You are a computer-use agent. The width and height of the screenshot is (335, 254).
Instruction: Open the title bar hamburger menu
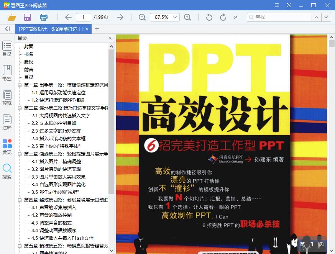coord(277,5)
